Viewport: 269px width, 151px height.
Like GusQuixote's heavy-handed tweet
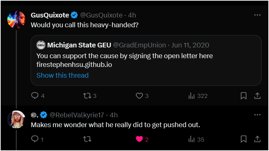pyautogui.click(x=139, y=96)
